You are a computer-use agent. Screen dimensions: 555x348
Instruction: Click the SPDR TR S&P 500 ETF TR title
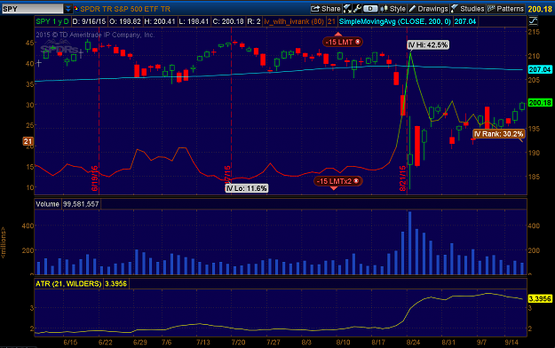pyautogui.click(x=125, y=9)
